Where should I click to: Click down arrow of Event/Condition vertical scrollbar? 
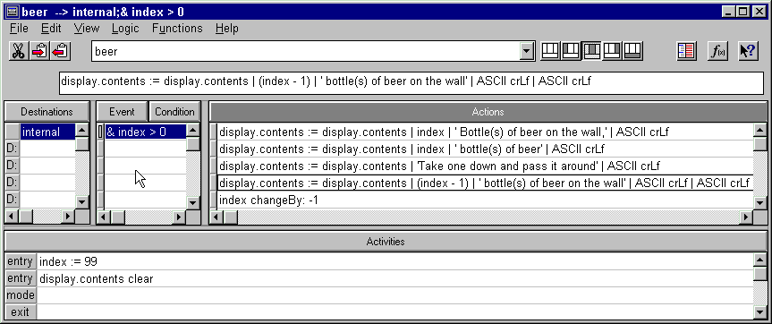pos(193,202)
